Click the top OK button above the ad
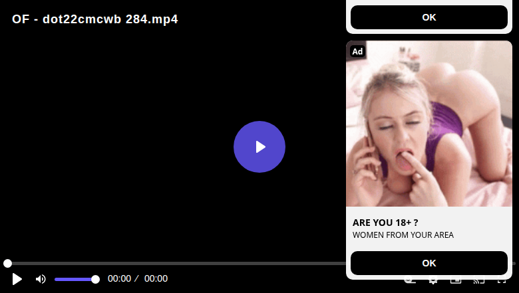This screenshot has height=293, width=519. coord(429,17)
